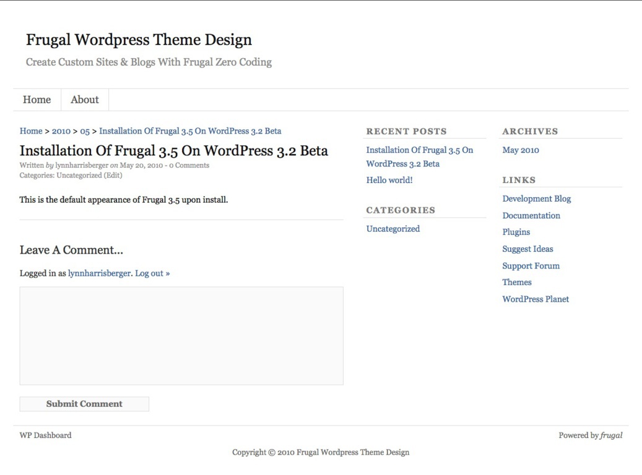Image resolution: width=642 pixels, height=475 pixels.
Task: Click the text 'This is the default appearance'
Action: coord(124,200)
